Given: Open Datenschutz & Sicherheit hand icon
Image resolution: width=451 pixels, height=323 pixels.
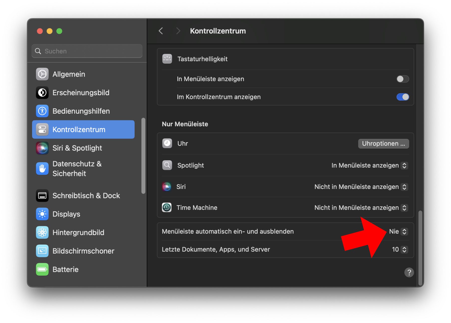Looking at the screenshot, I should click(42, 169).
